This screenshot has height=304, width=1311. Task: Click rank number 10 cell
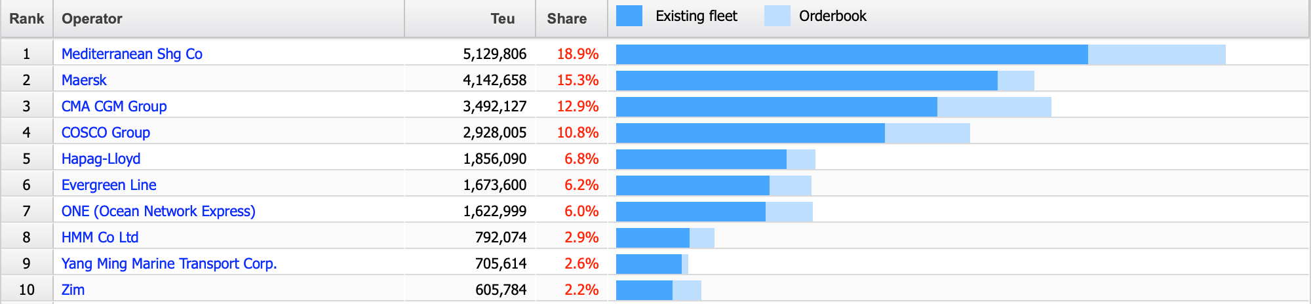click(27, 290)
